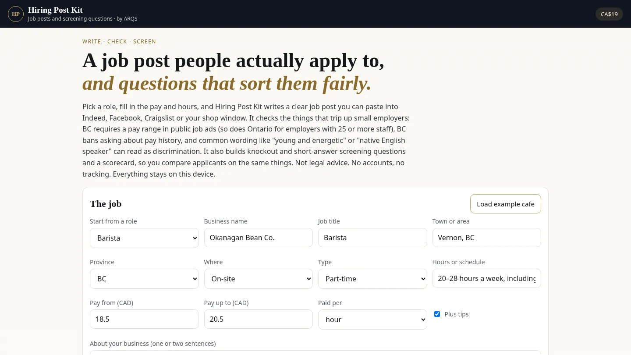
Task: Edit the Pay up to (CAD) field
Action: (x=259, y=319)
